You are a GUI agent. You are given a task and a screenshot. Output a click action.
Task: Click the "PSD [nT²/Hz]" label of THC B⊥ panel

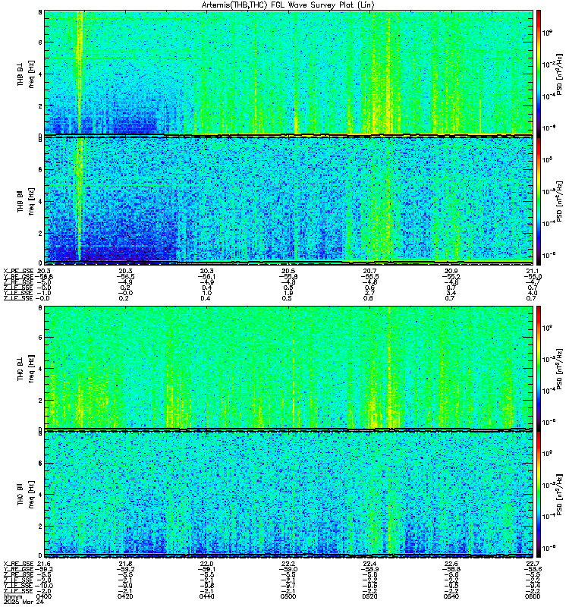click(560, 368)
